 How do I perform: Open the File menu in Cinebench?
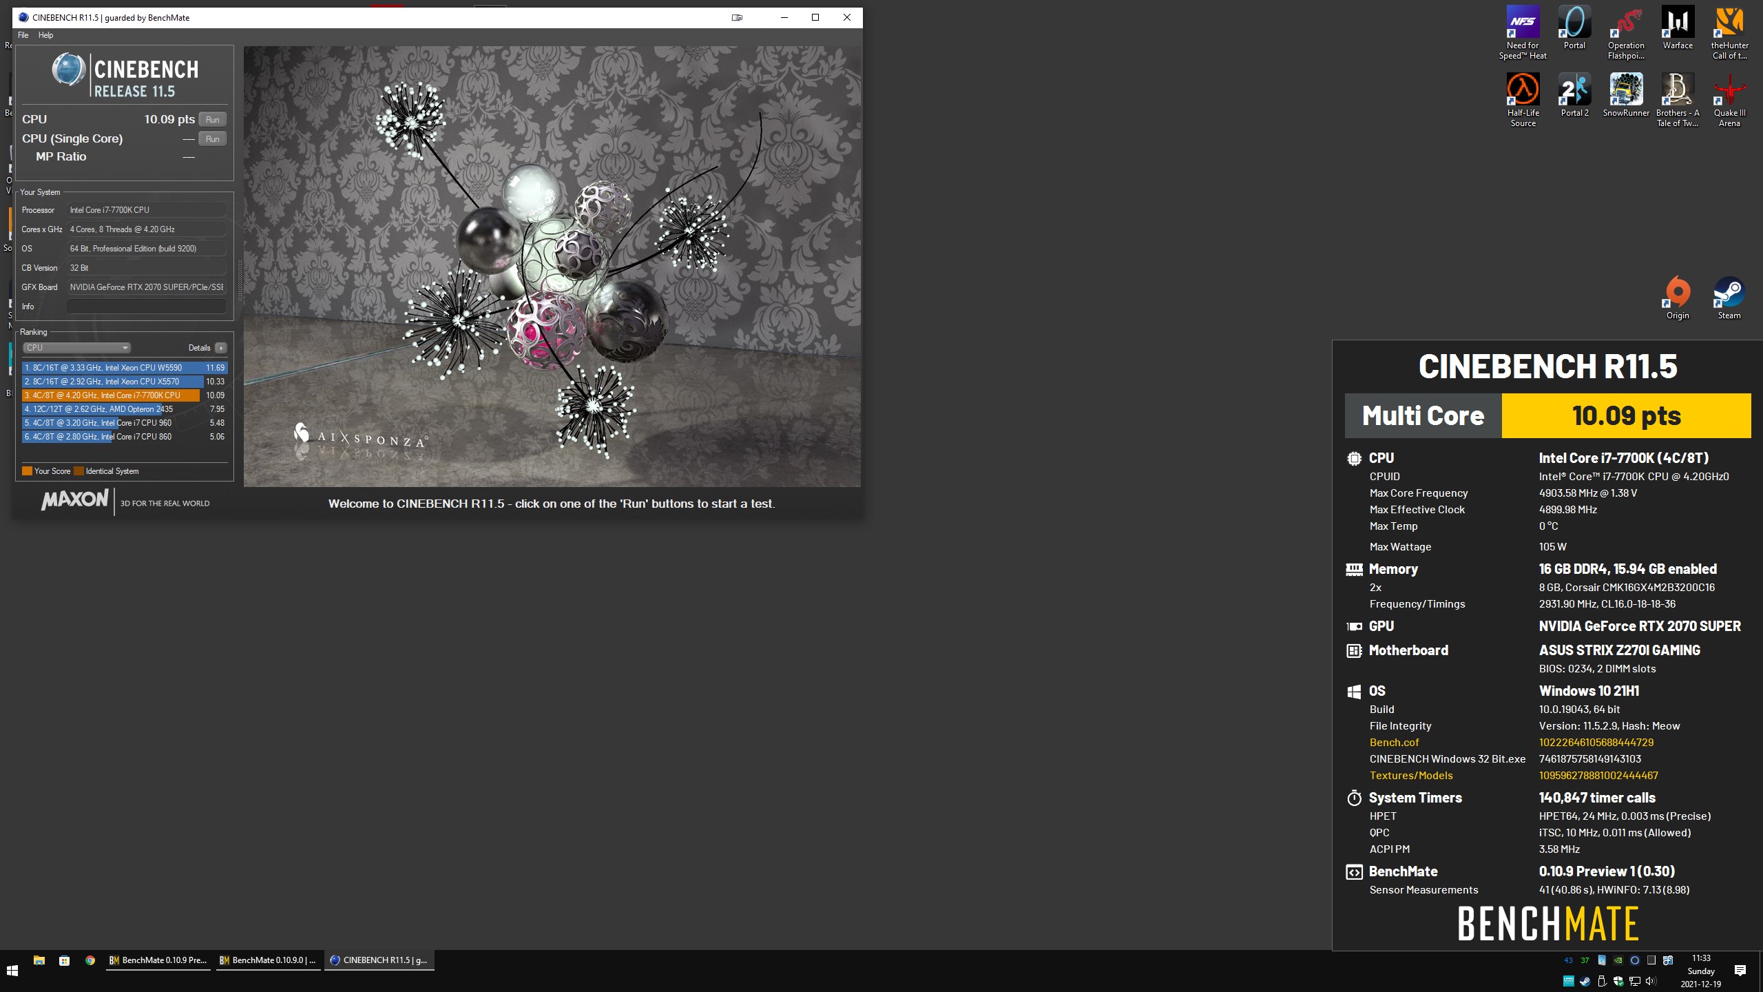(23, 35)
